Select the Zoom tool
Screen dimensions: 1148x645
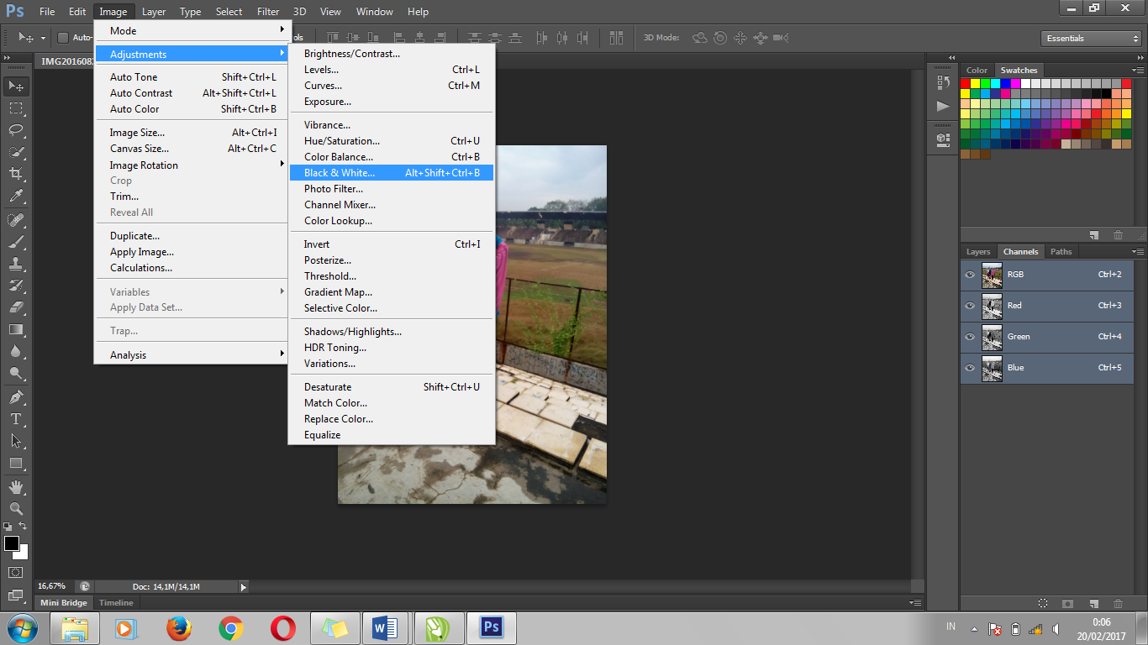(x=15, y=508)
